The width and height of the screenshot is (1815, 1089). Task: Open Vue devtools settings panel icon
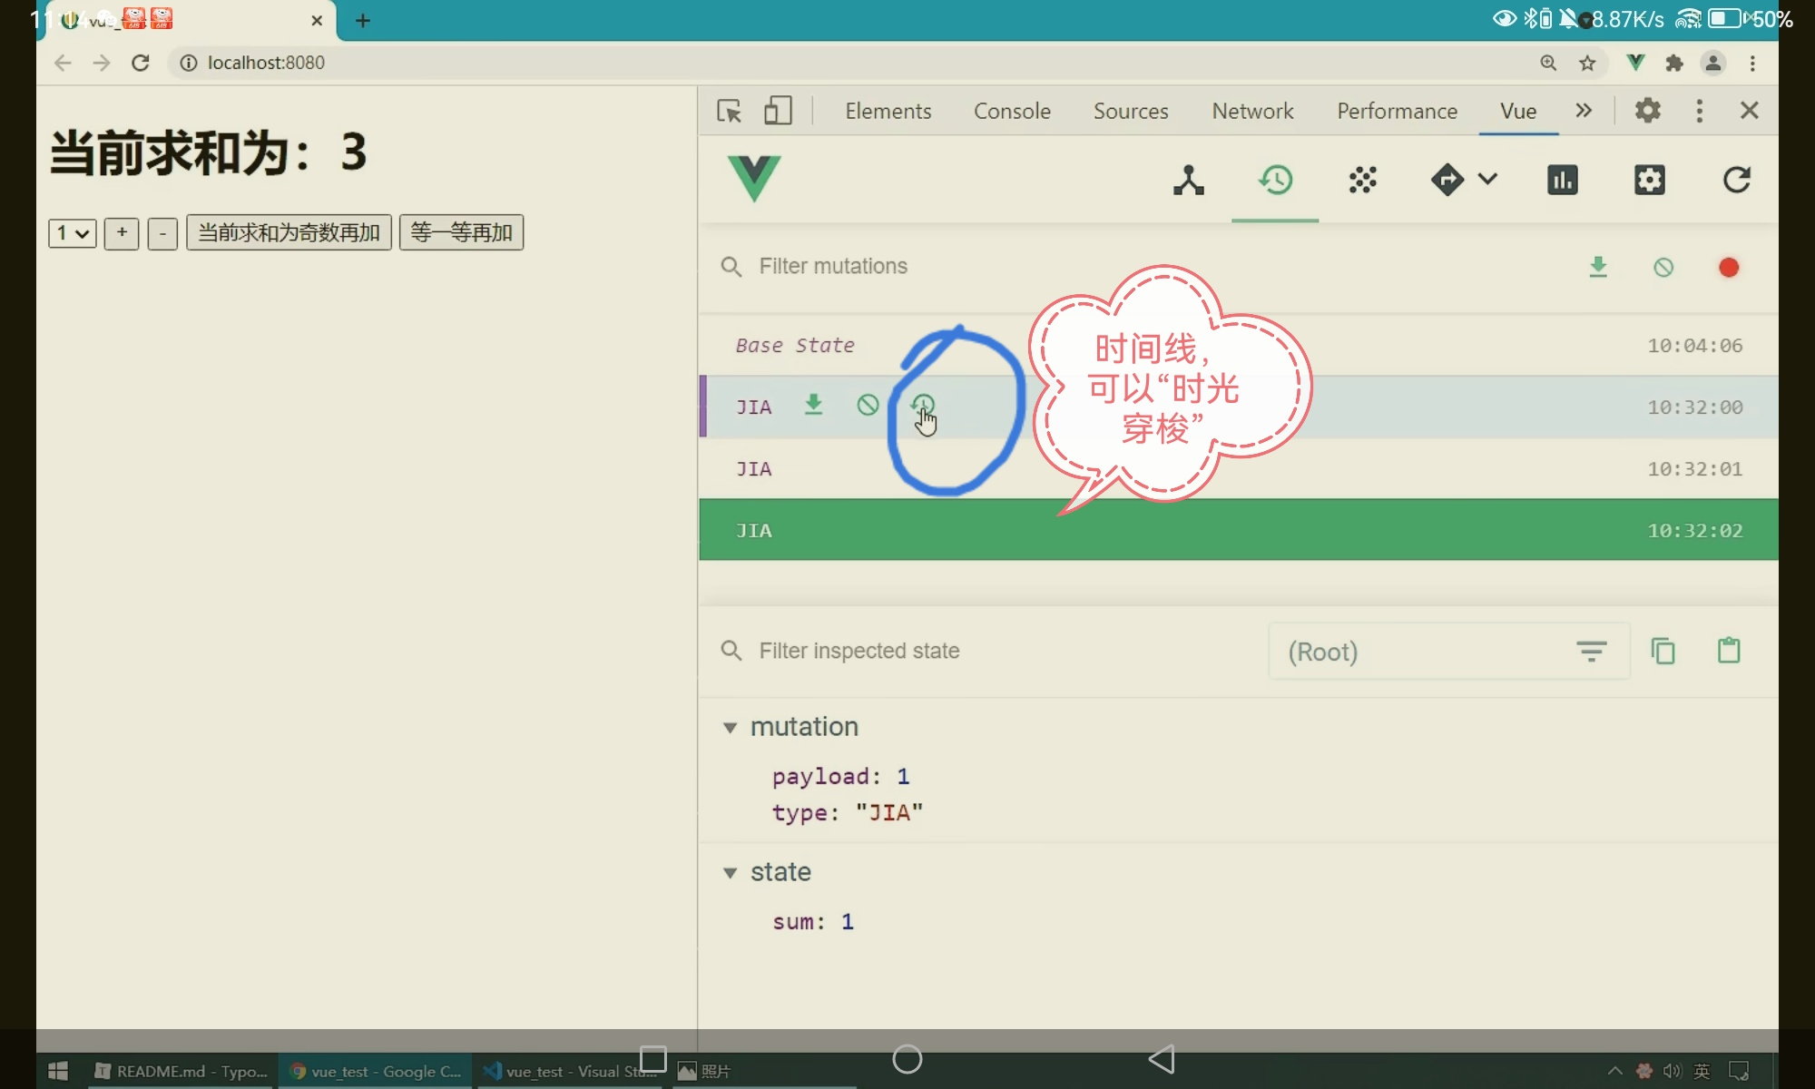click(x=1649, y=180)
